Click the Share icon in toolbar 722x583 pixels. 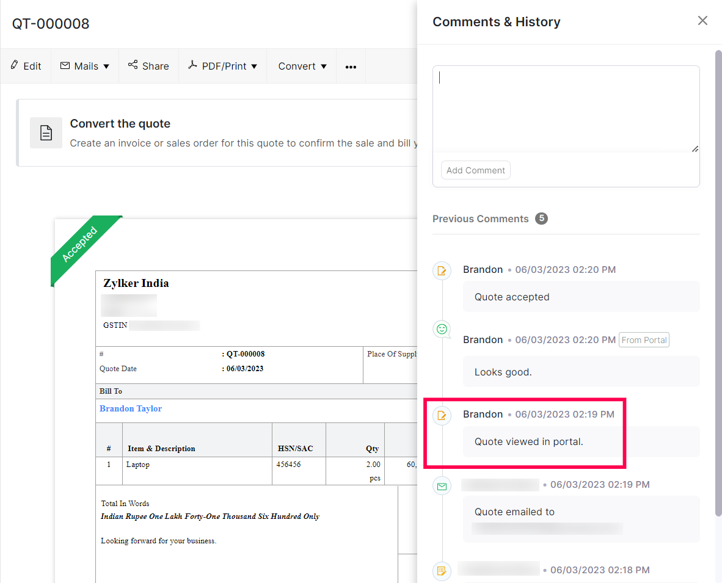click(x=133, y=65)
